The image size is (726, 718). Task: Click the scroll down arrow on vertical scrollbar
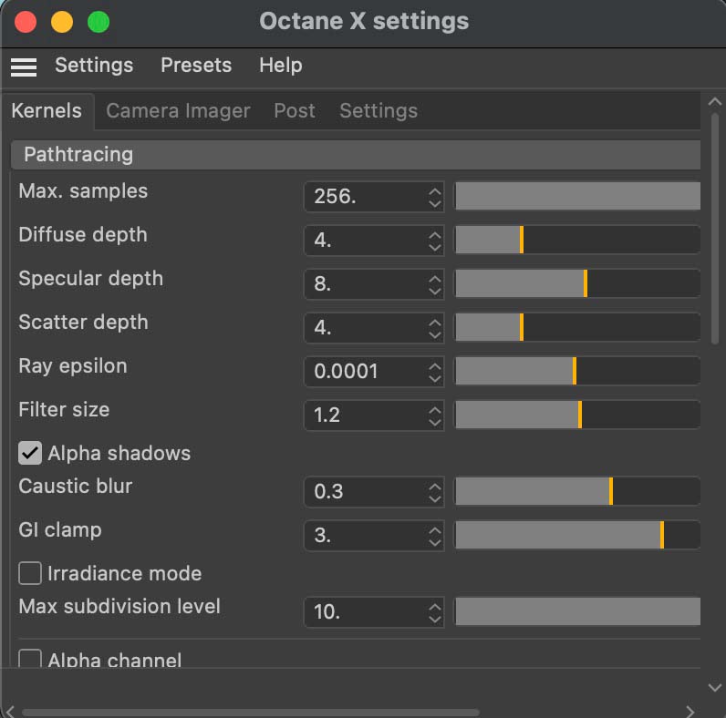click(714, 687)
